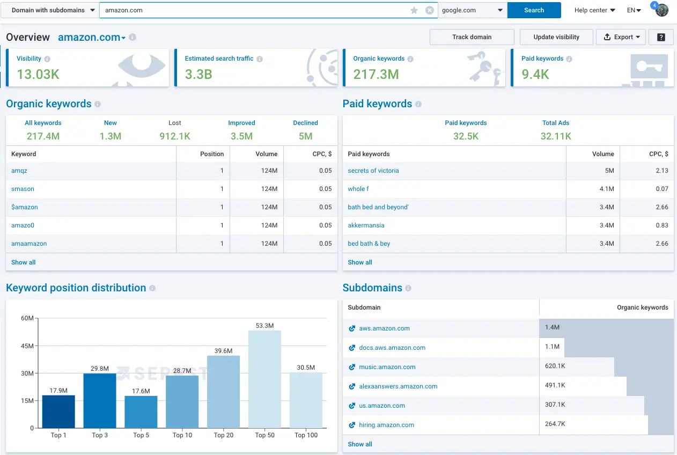
Task: Click info icon next to amazon.com title
Action: [x=133, y=38]
